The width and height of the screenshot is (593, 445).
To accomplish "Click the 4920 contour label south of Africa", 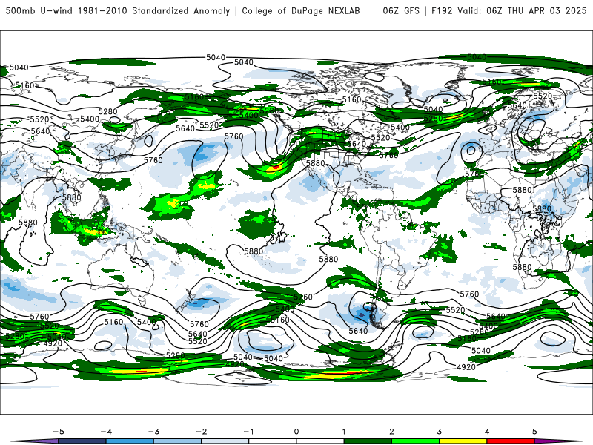I will click(x=466, y=366).
